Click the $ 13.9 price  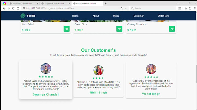[x=26, y=30]
